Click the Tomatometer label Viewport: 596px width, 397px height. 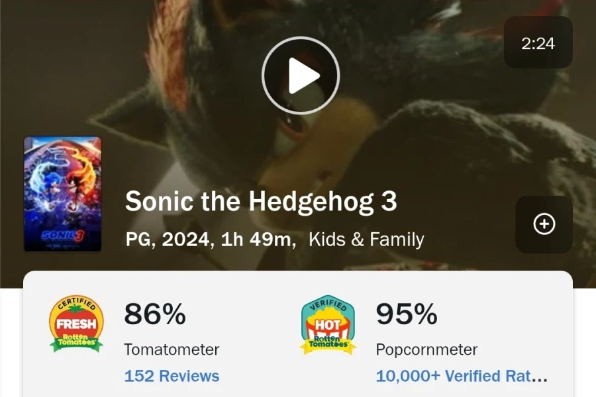[172, 349]
